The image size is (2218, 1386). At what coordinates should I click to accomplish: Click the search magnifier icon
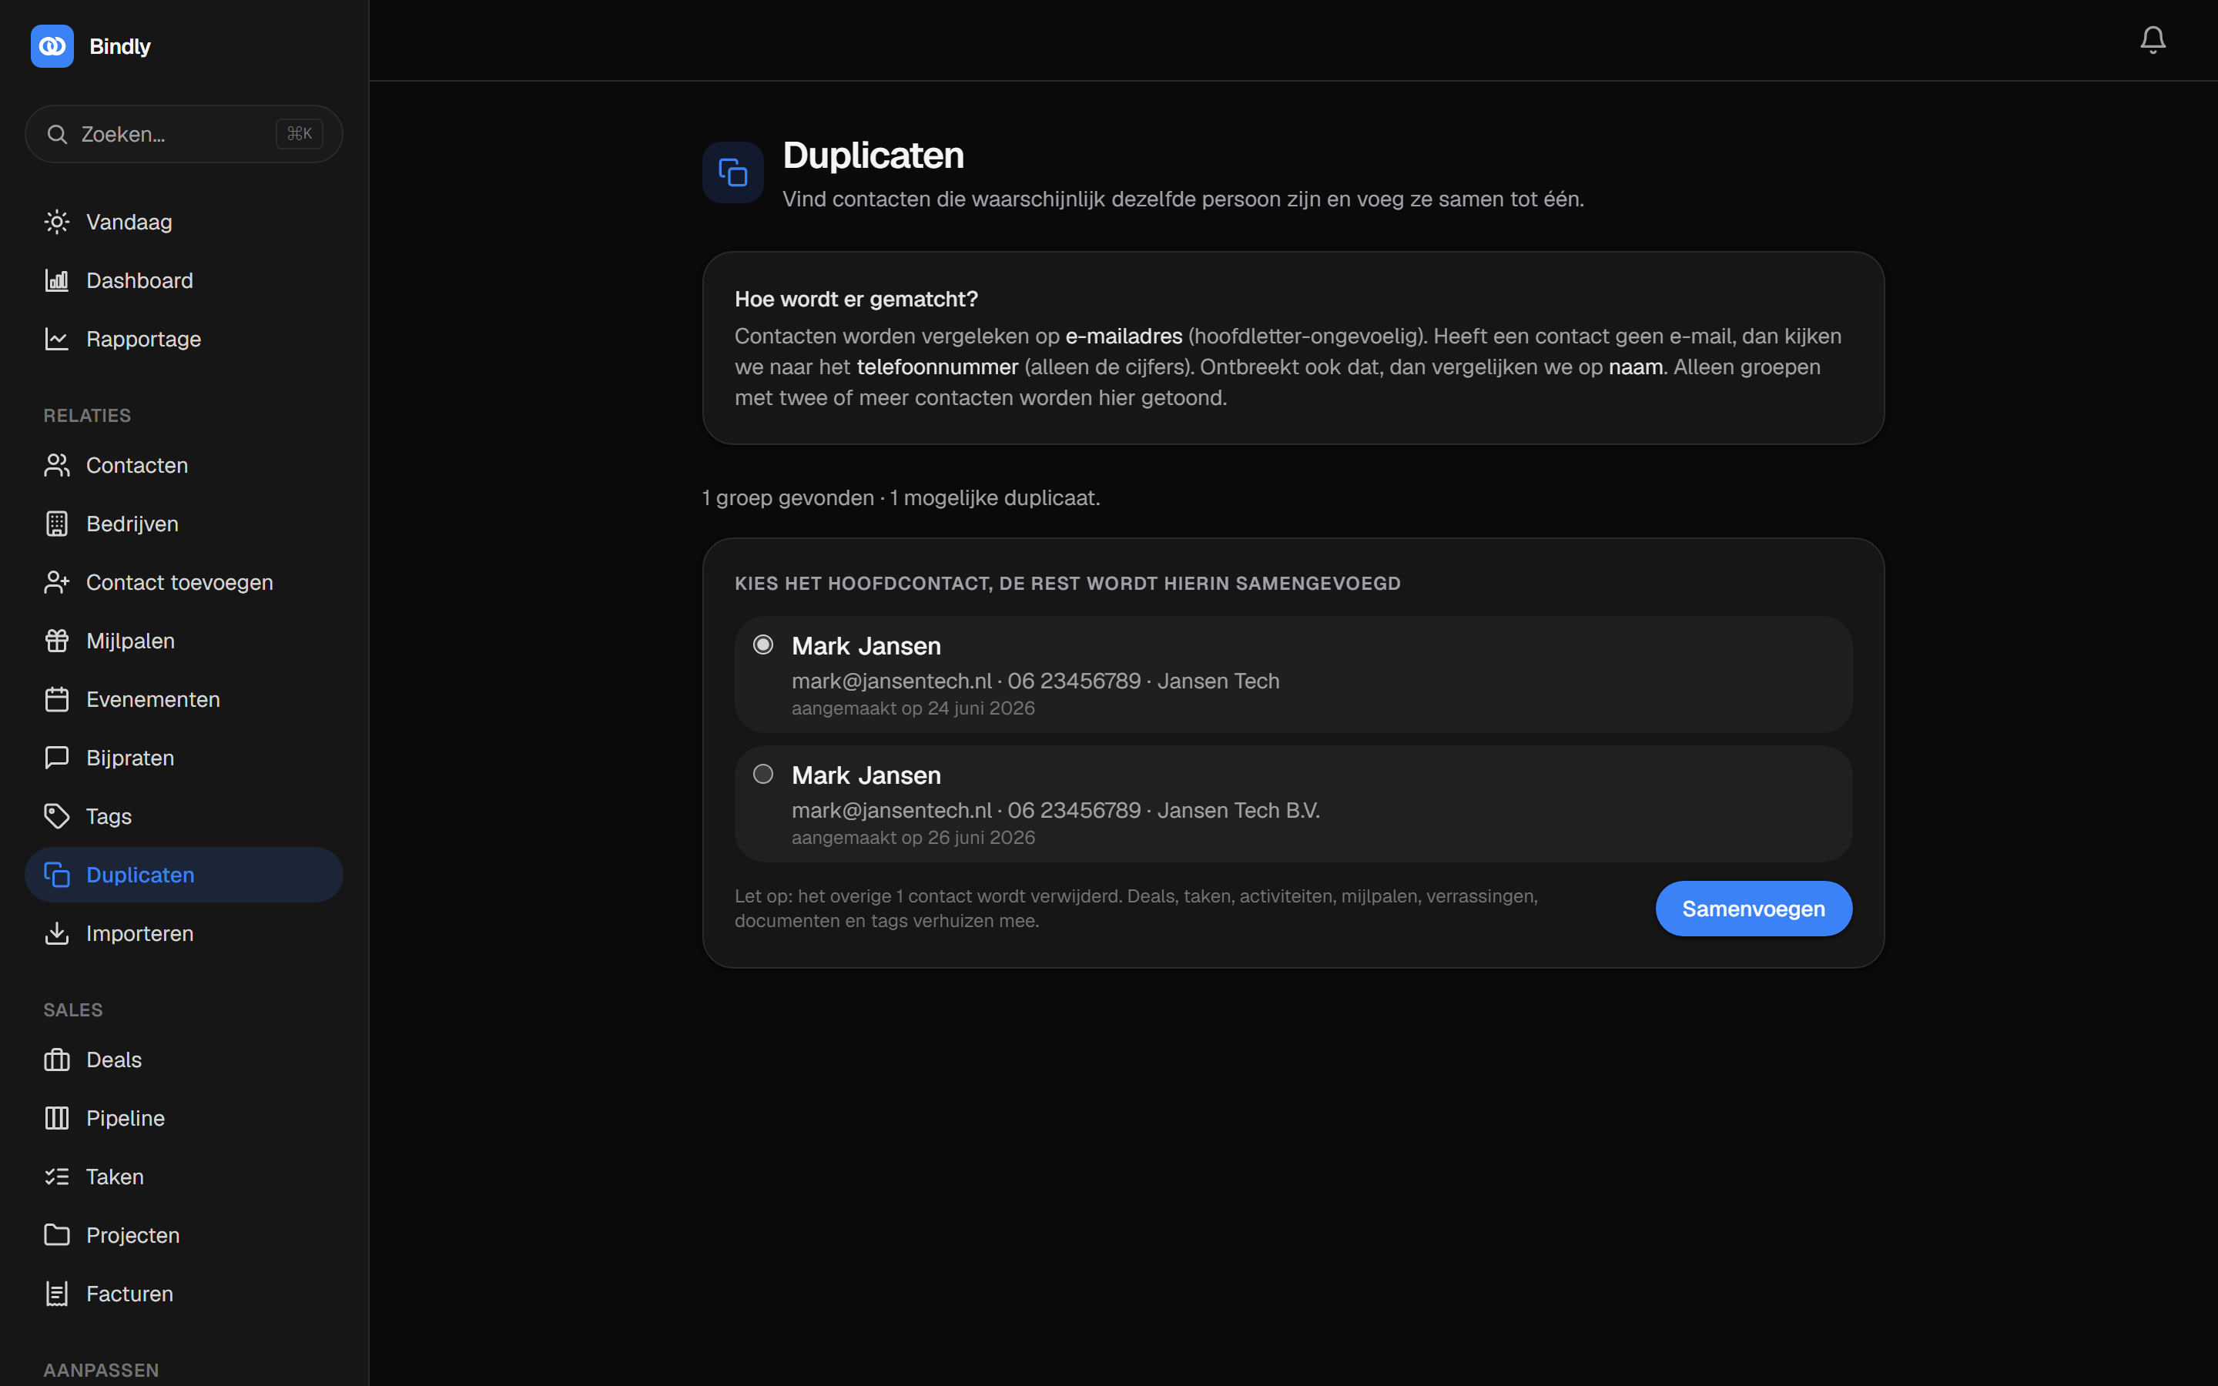pyautogui.click(x=57, y=135)
